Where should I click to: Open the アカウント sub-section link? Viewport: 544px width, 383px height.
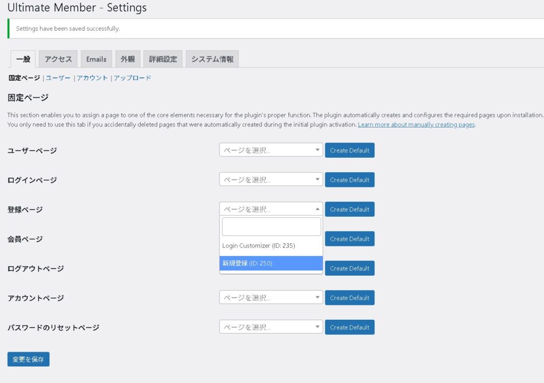[x=92, y=78]
